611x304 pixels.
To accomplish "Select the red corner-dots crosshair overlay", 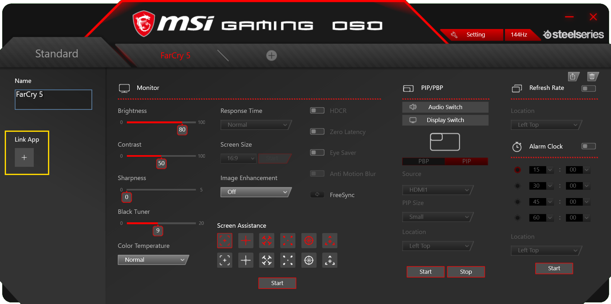I will [x=288, y=241].
